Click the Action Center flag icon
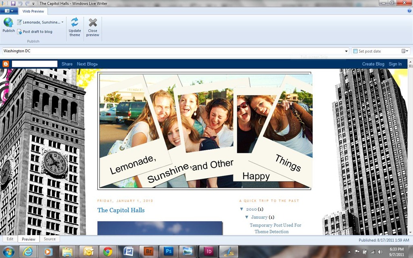This screenshot has height=258, width=413. 357,252
